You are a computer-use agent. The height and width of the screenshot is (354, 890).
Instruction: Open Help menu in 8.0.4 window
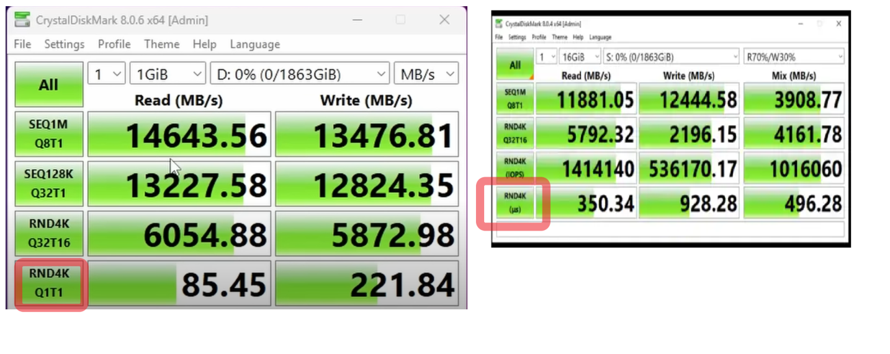[578, 37]
